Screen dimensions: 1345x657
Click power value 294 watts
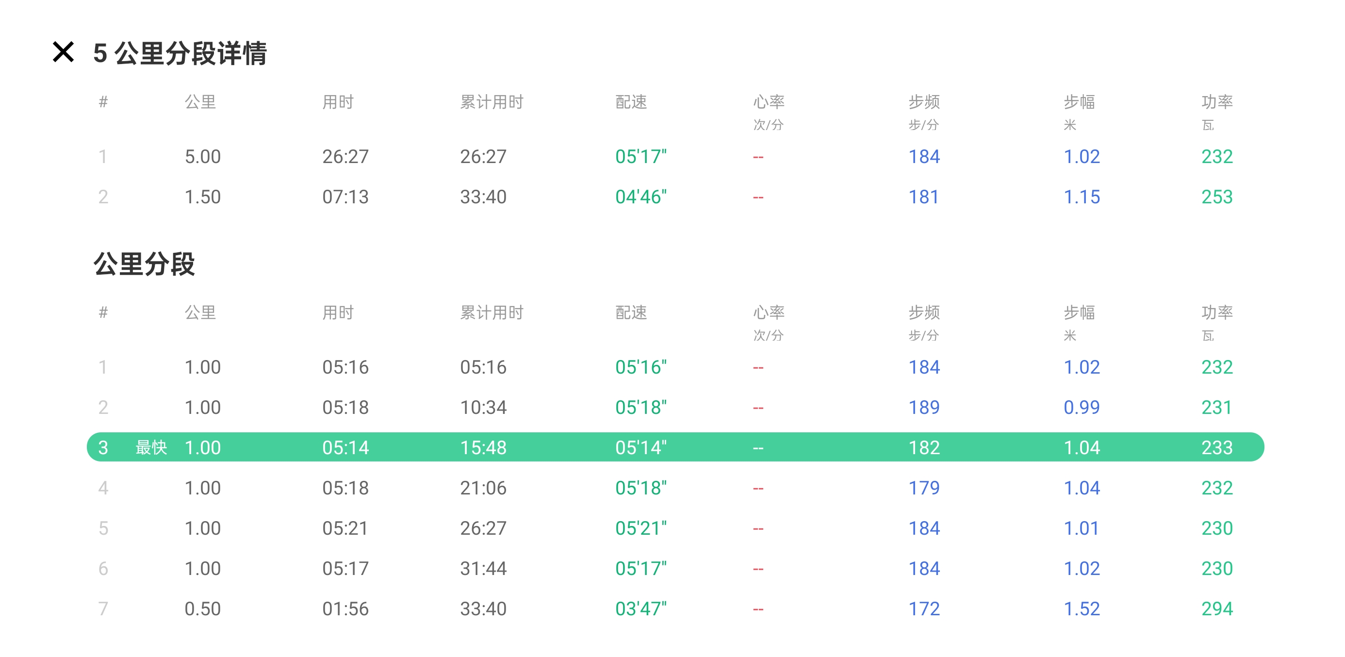coord(1216,608)
